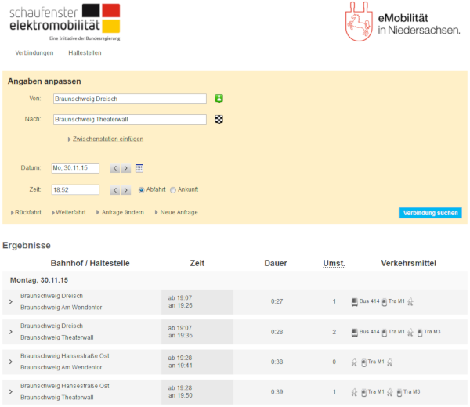Viewport: 470px width, 407px height.
Task: Click the checkered destination flag icon
Action: point(220,120)
